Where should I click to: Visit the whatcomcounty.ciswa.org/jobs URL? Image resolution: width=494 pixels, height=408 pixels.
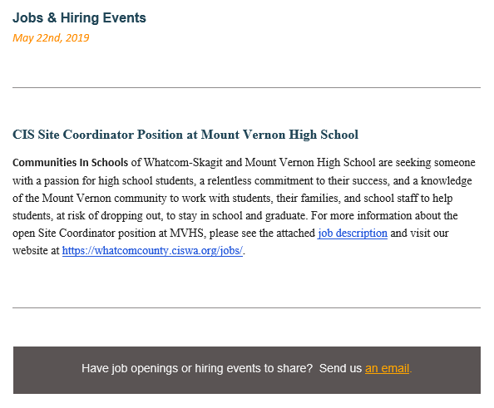[152, 251]
